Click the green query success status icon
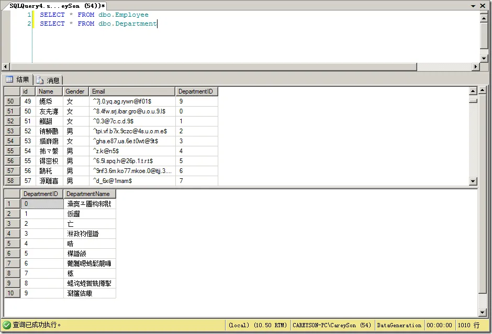 (7, 325)
